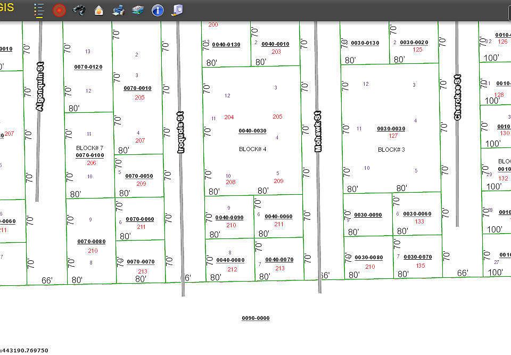The width and height of the screenshot is (511, 355).
Task: Click red address number 126
Action: coord(502,42)
